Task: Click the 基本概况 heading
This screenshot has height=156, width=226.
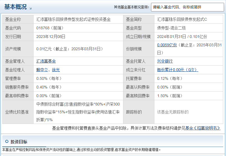Action: 15,7
